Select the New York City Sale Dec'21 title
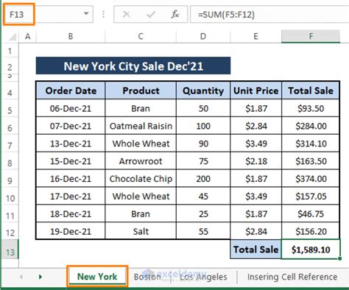This screenshot has width=349, height=290. (x=133, y=66)
